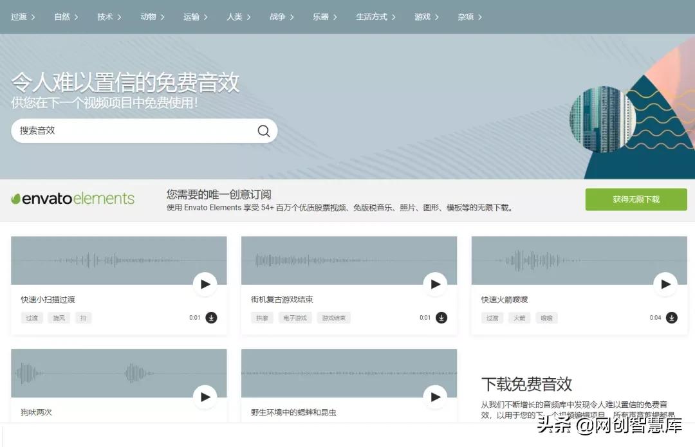
Task: Play the 狗吠两次 sound
Action: [x=205, y=397]
